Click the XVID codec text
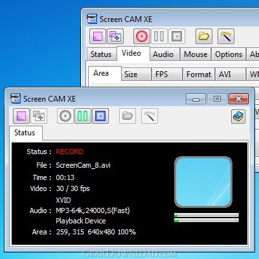 point(63,200)
